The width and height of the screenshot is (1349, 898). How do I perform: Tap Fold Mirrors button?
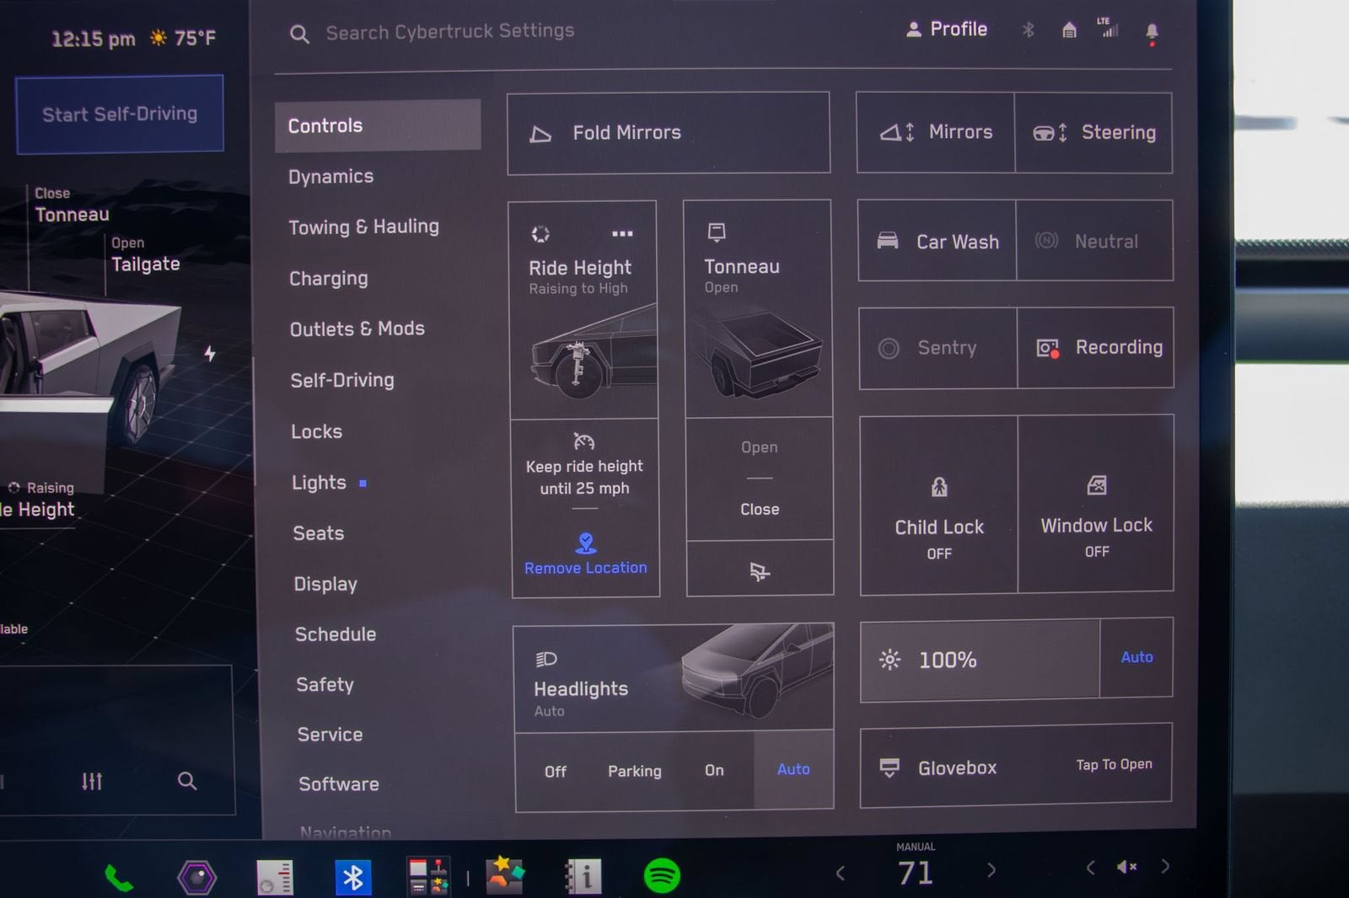669,133
